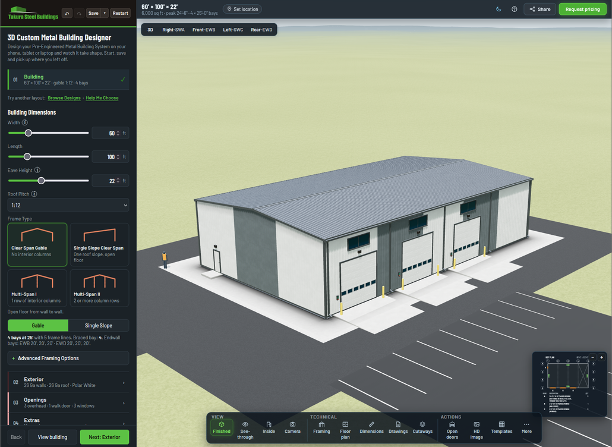Image resolution: width=612 pixels, height=447 pixels.
Task: Click the Takura Steel Buildings logo
Action: pyautogui.click(x=33, y=13)
